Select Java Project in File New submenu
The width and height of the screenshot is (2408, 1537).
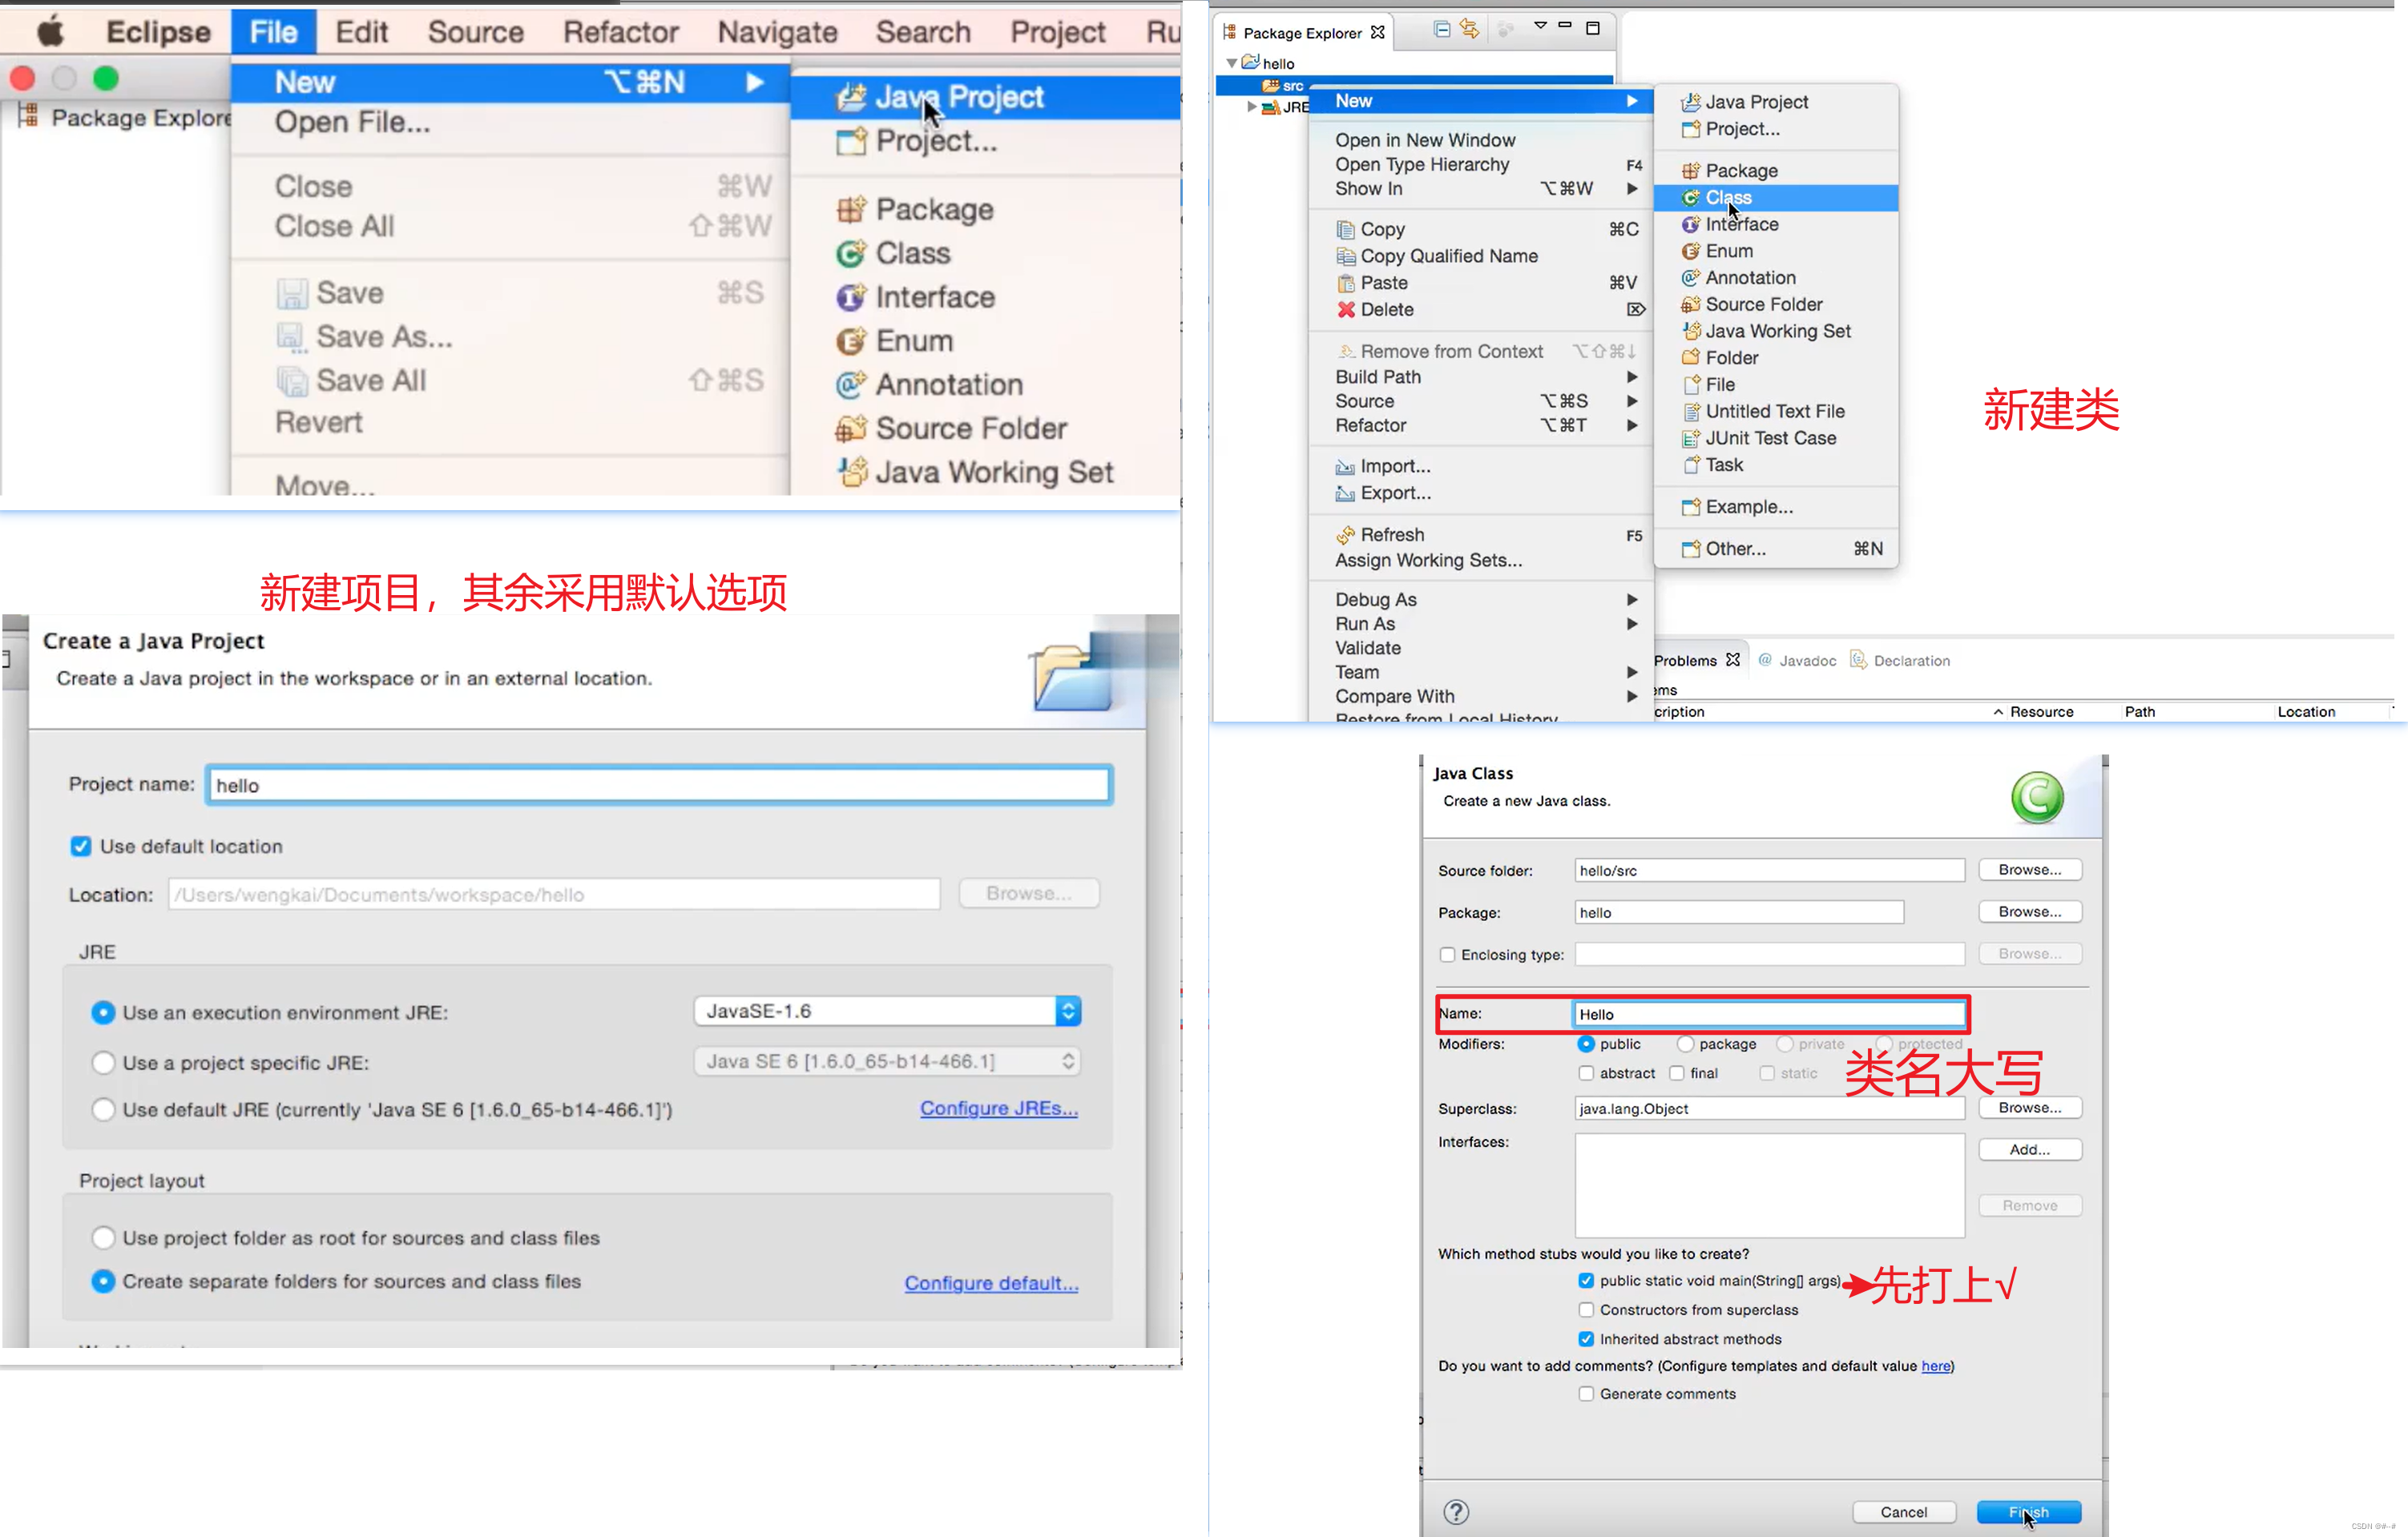pyautogui.click(x=985, y=97)
